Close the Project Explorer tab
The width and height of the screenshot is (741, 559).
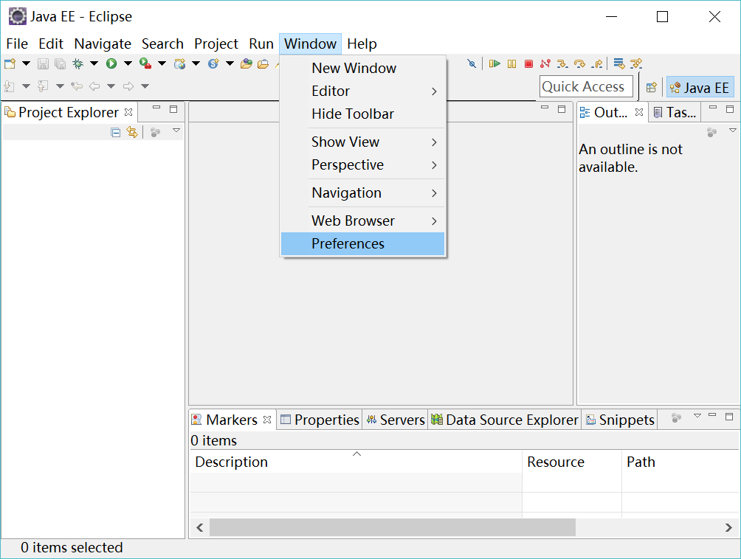[x=128, y=112]
